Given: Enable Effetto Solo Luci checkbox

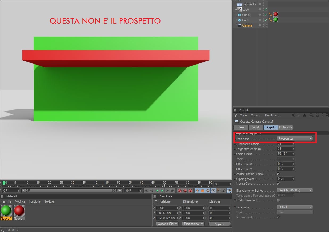Looking at the screenshot, I should click(x=278, y=200).
